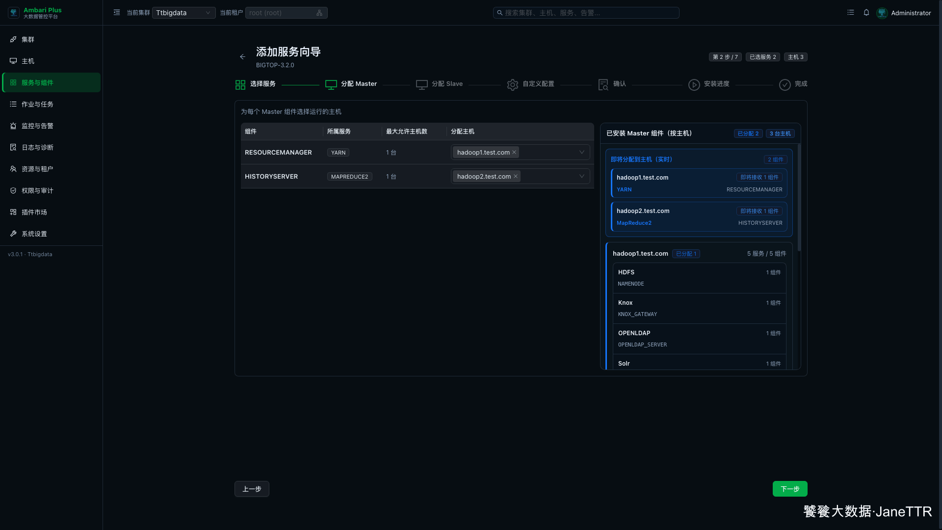Click the 资源与租户 users icon
Image resolution: width=942 pixels, height=530 pixels.
pyautogui.click(x=13, y=169)
